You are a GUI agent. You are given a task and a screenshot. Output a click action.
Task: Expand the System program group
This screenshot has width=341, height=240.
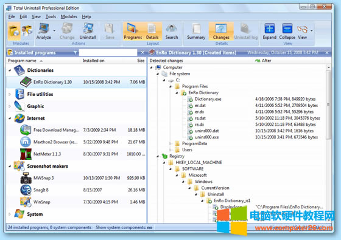[x=10, y=214]
